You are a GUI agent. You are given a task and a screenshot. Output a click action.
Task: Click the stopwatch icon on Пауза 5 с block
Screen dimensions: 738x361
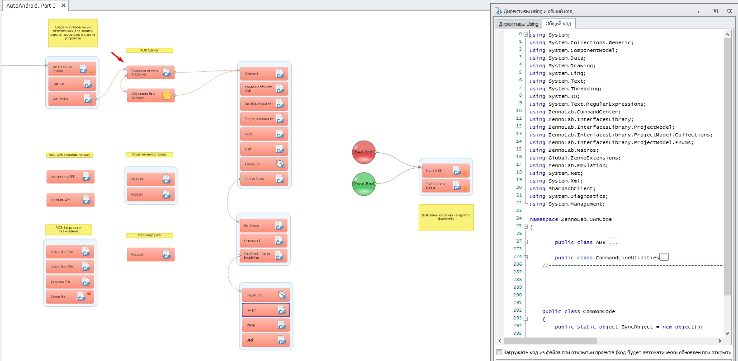pos(281,295)
